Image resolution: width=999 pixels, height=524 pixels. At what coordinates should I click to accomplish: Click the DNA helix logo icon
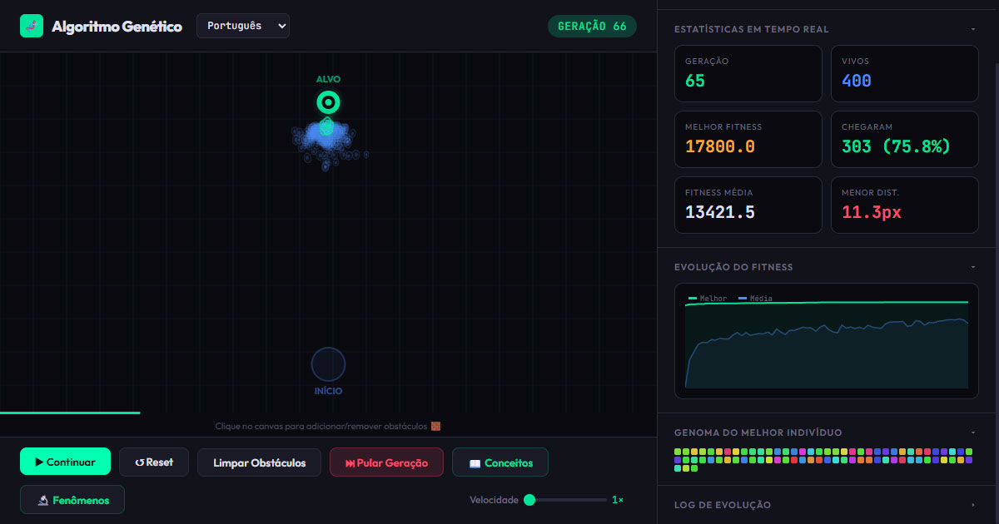pos(30,26)
